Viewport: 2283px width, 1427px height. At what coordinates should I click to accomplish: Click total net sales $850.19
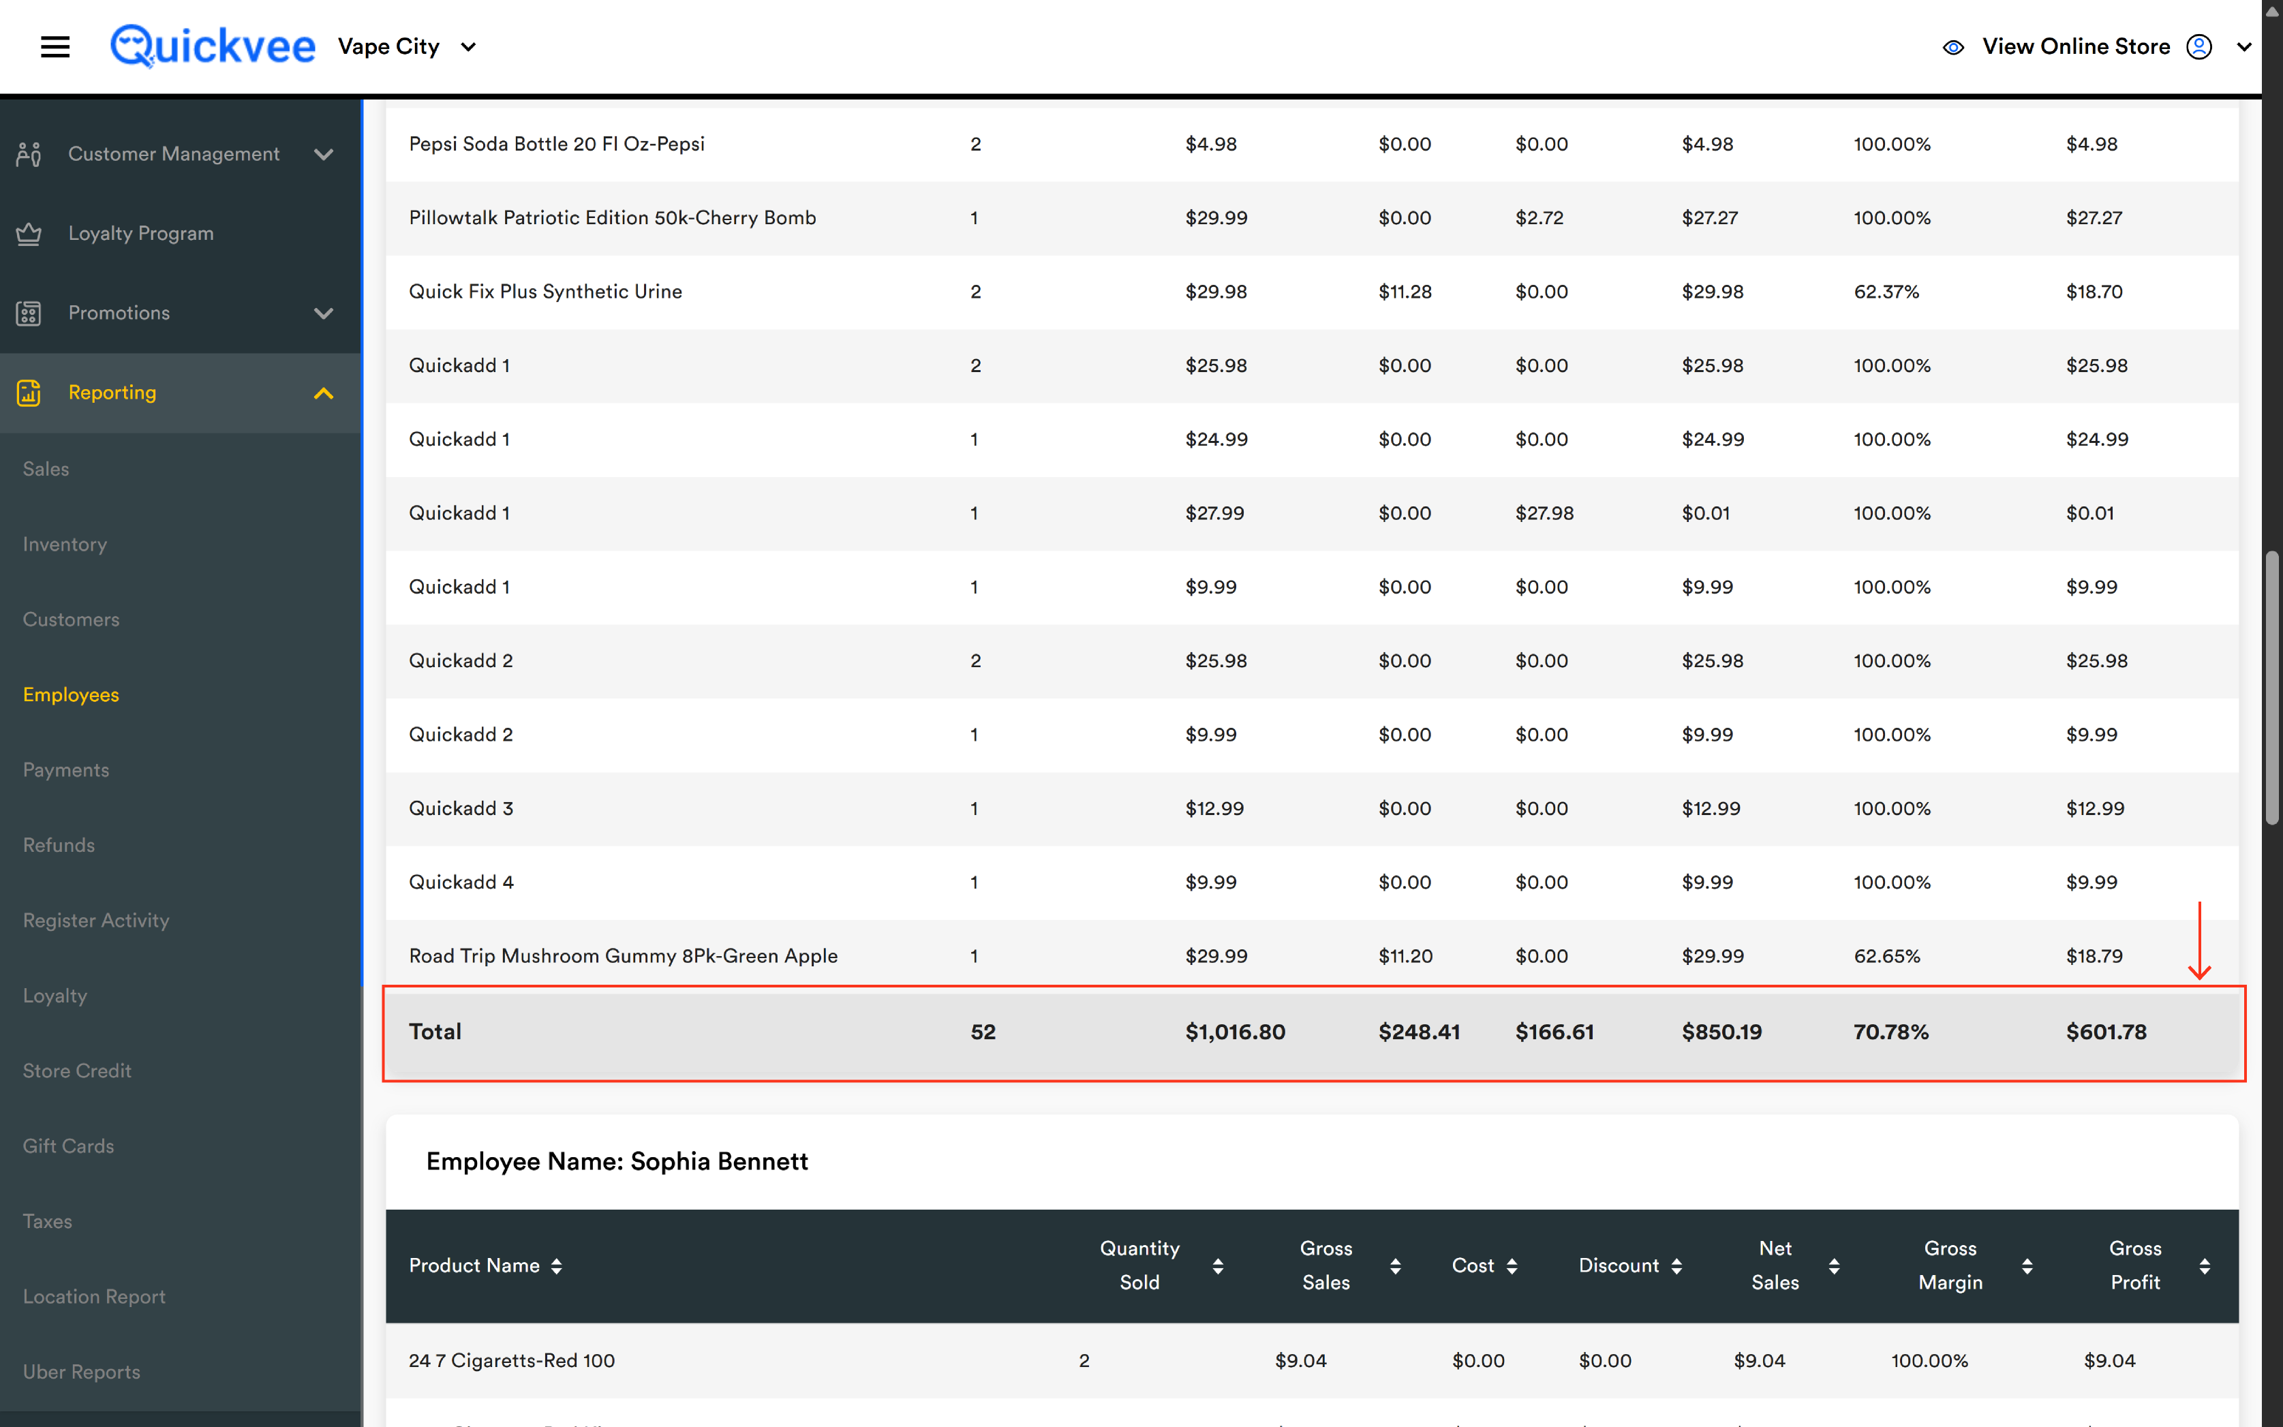pyautogui.click(x=1721, y=1032)
